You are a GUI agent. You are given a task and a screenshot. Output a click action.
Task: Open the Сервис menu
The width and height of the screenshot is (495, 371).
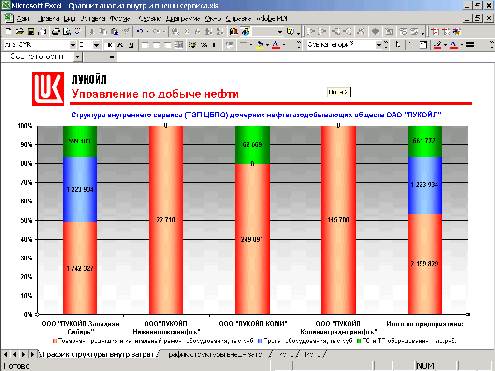150,18
